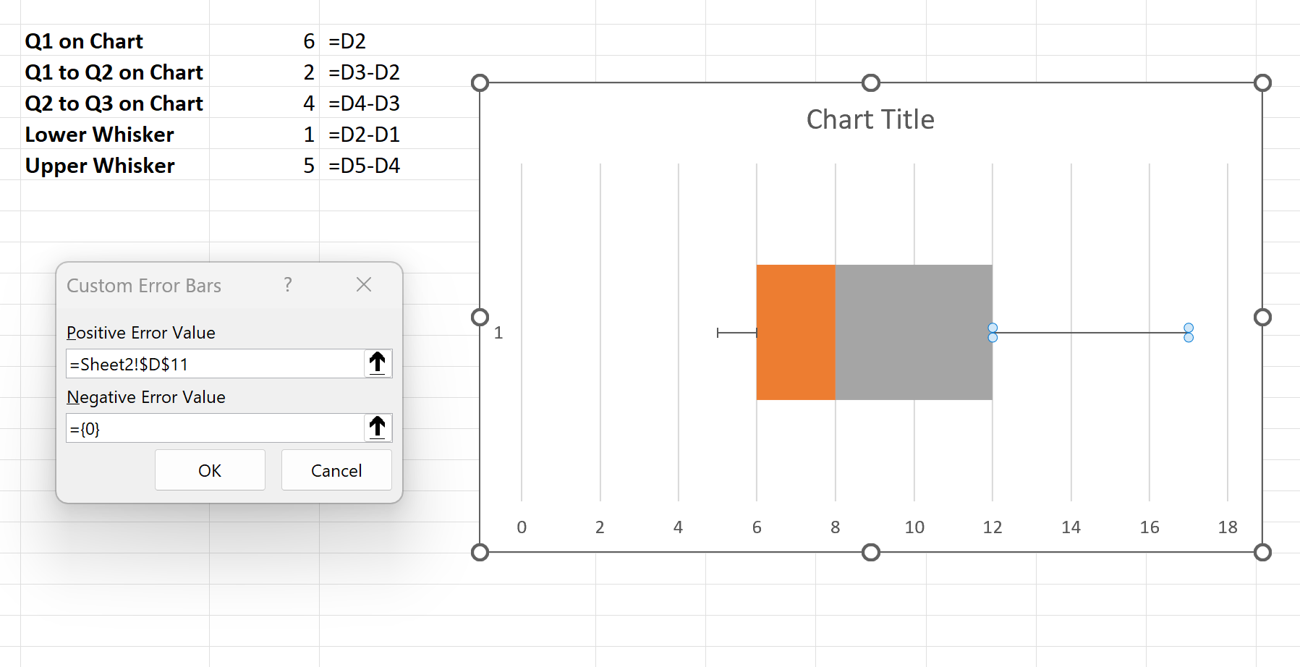Click the cell labeled Lower Whisker
Viewport: 1300px width, 667px height.
pos(99,134)
